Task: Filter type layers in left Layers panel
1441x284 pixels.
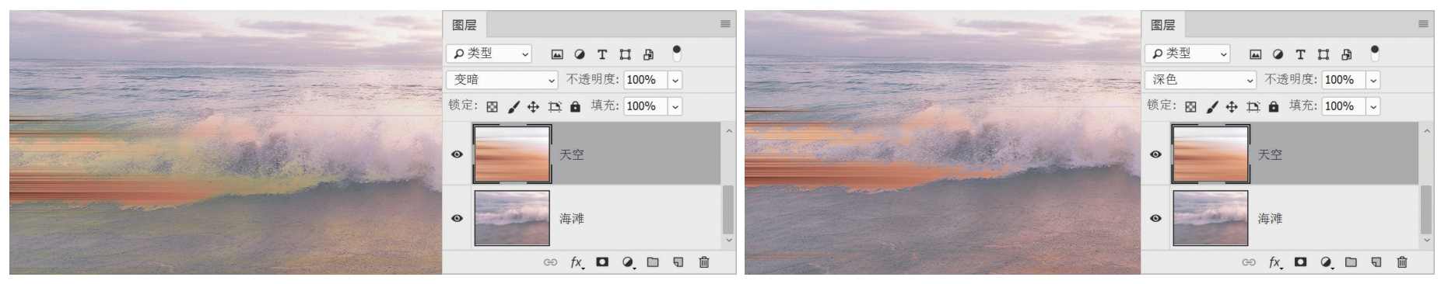Action: click(602, 54)
